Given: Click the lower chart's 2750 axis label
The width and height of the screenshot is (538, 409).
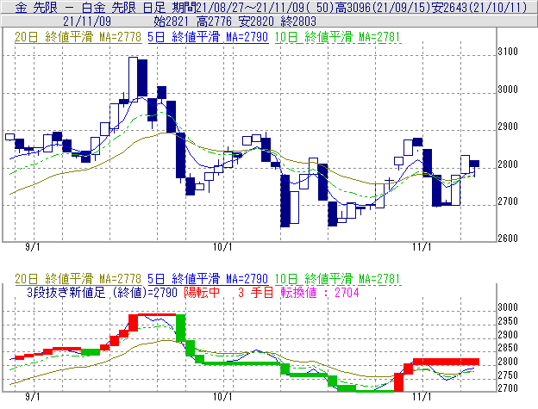Looking at the screenshot, I should tap(508, 375).
